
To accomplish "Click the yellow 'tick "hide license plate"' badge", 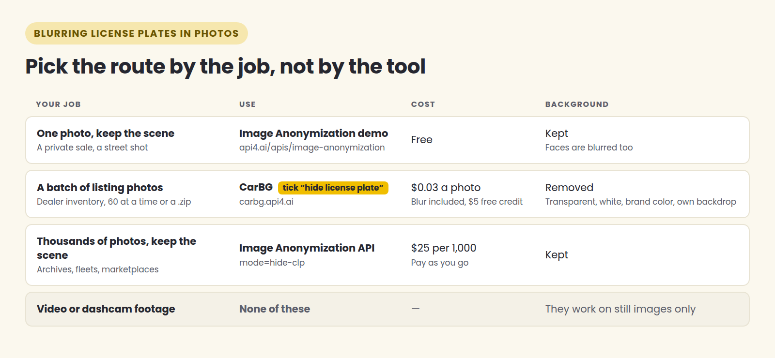I will [333, 188].
